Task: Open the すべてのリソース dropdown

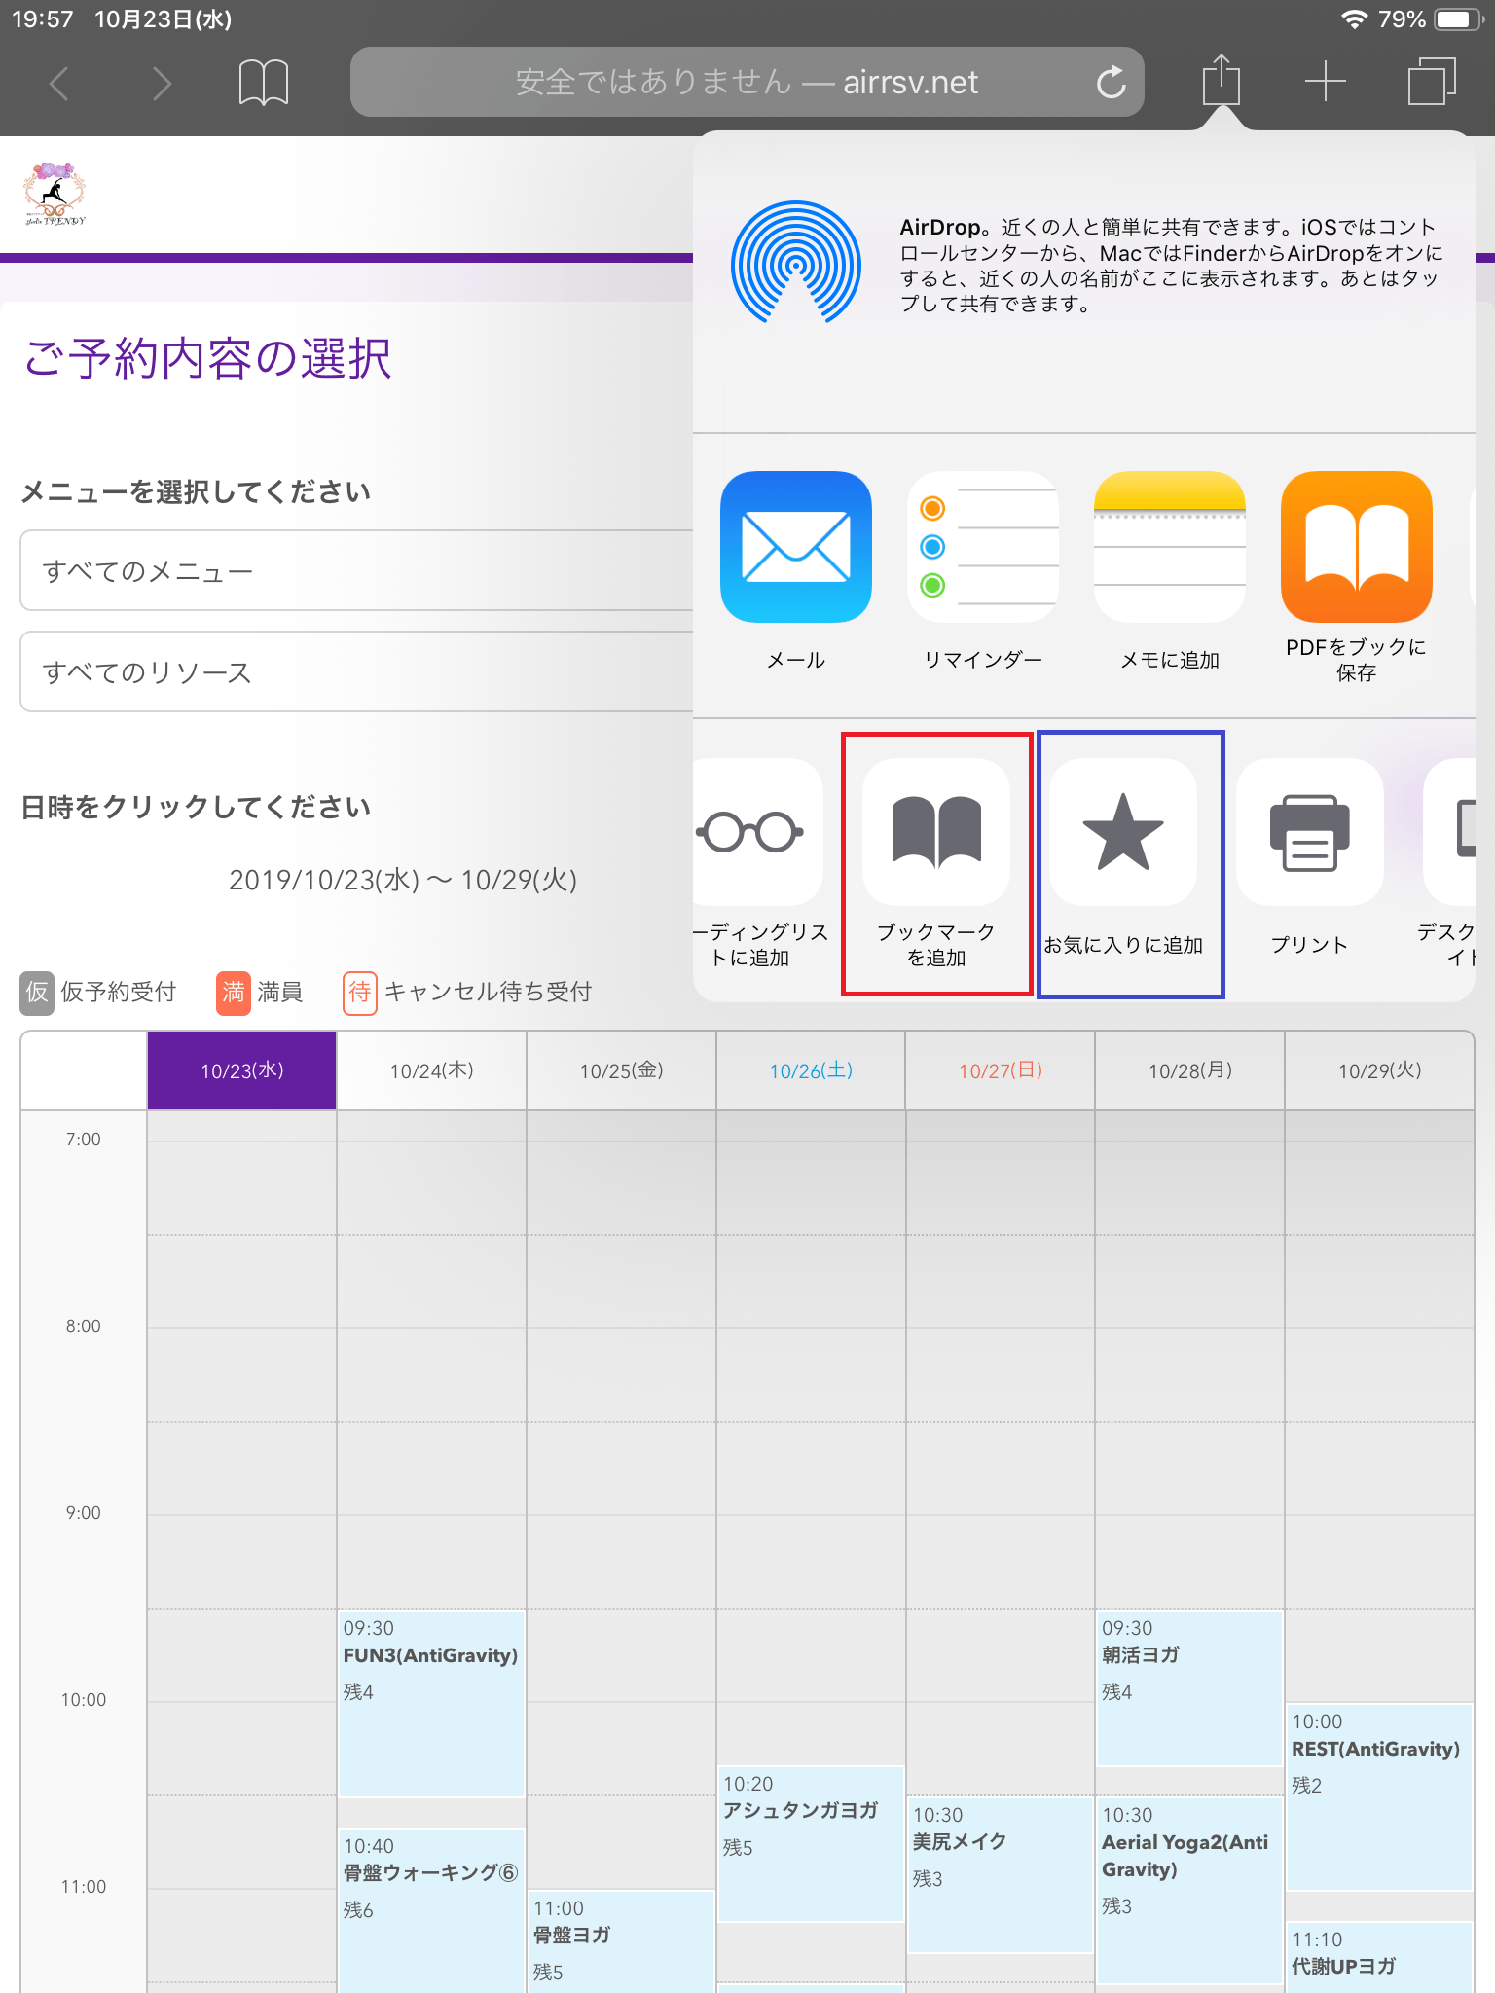Action: coord(356,671)
